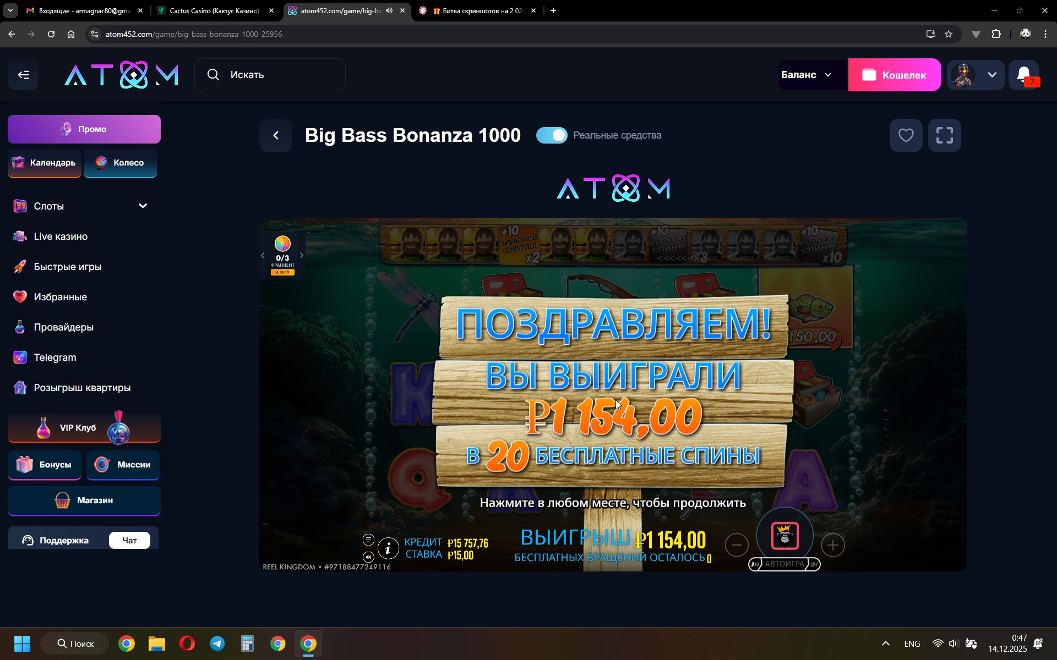Open notifications bell icon

[1023, 75]
